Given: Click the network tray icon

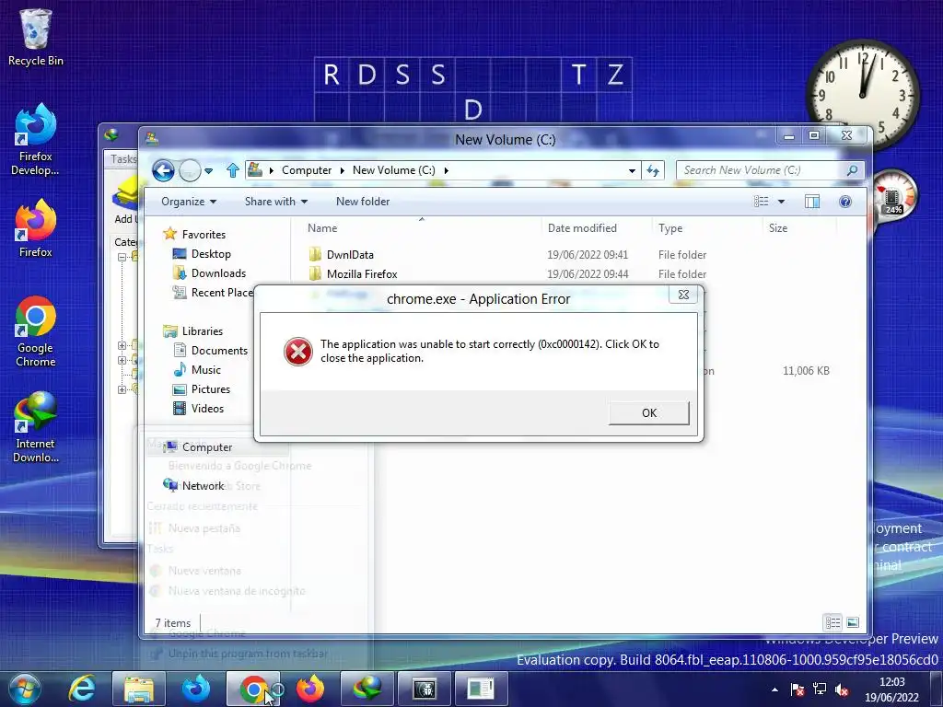Looking at the screenshot, I should 819,690.
